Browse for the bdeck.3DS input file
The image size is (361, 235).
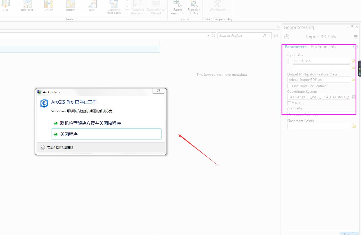point(354,61)
